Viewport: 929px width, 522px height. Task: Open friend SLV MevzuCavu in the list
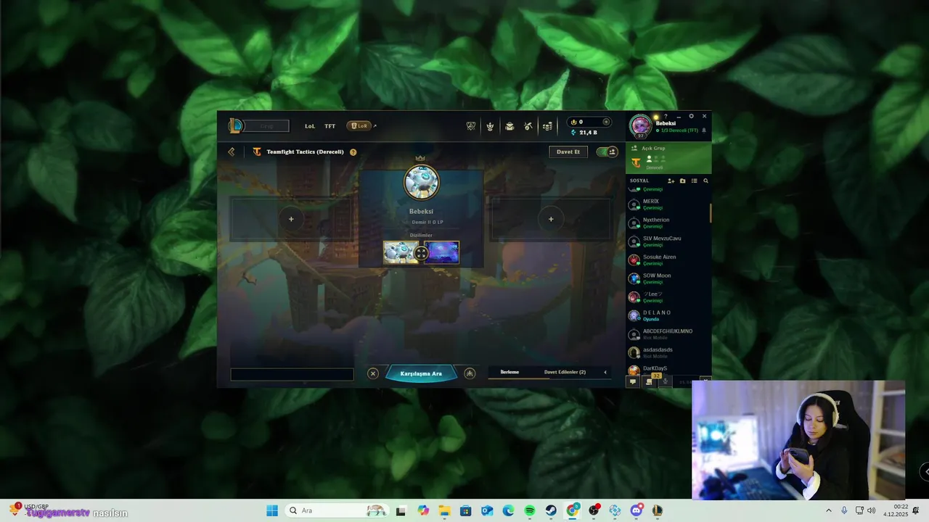(x=668, y=241)
